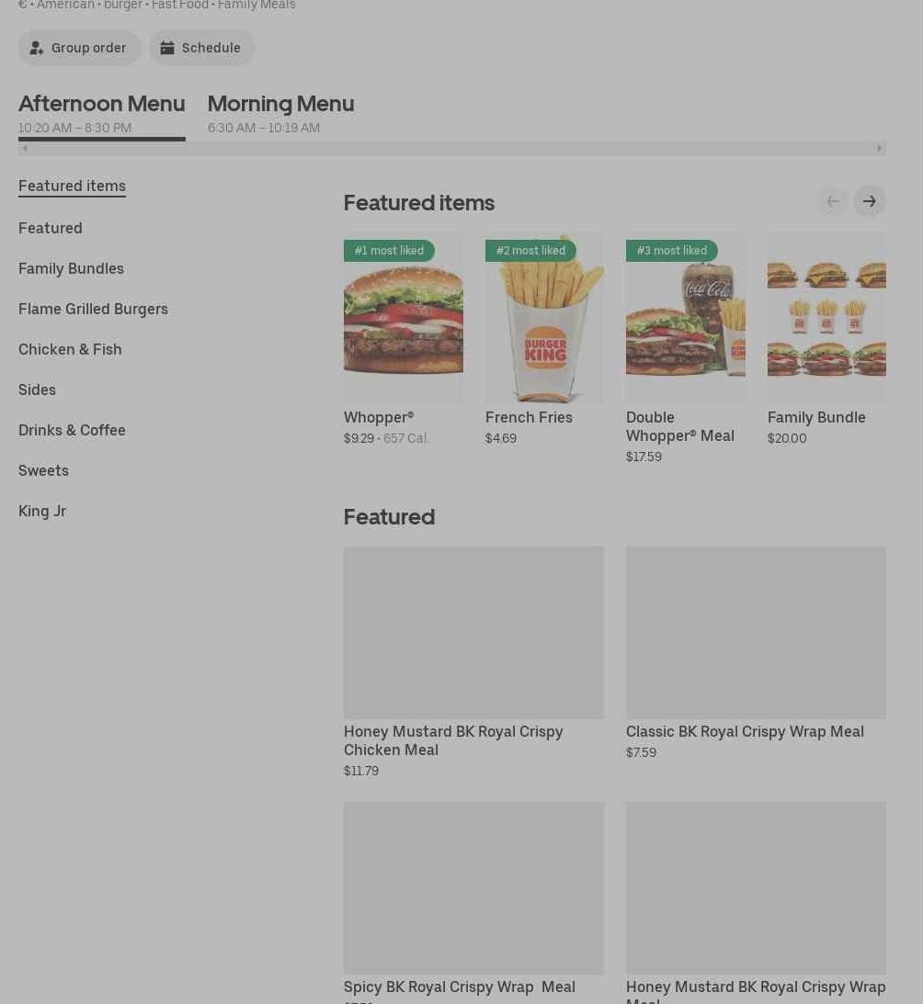Click right arrow of horizontal menu scrollbar

tap(880, 149)
